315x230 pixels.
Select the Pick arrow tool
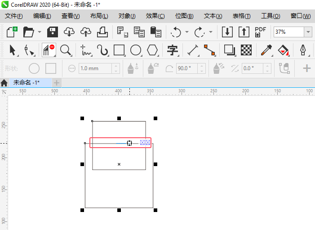click(x=13, y=50)
